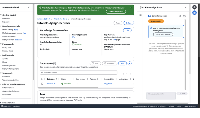Open Flows in the sidebar
Viewport: 200px width, 118px height.
point(4,62)
